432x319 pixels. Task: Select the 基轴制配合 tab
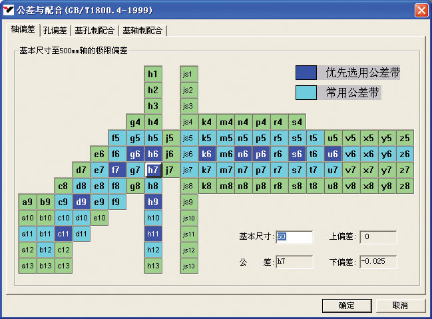[x=142, y=30]
